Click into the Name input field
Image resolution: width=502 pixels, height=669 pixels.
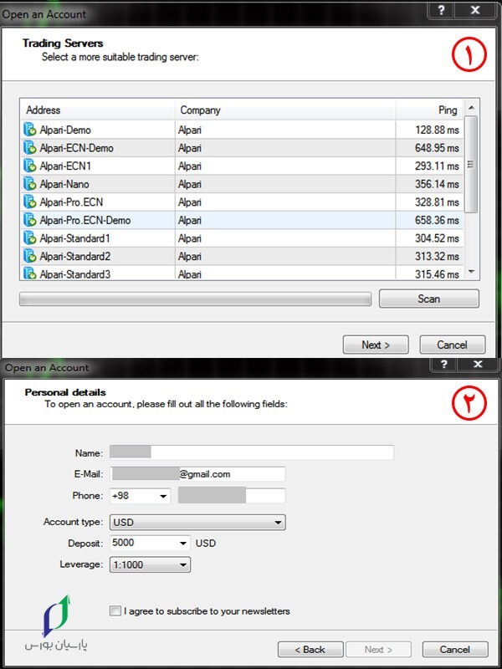(251, 452)
